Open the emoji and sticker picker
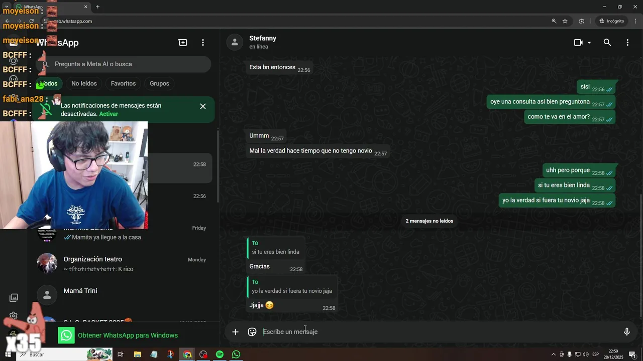Viewport: 643px width, 361px height. point(252,332)
